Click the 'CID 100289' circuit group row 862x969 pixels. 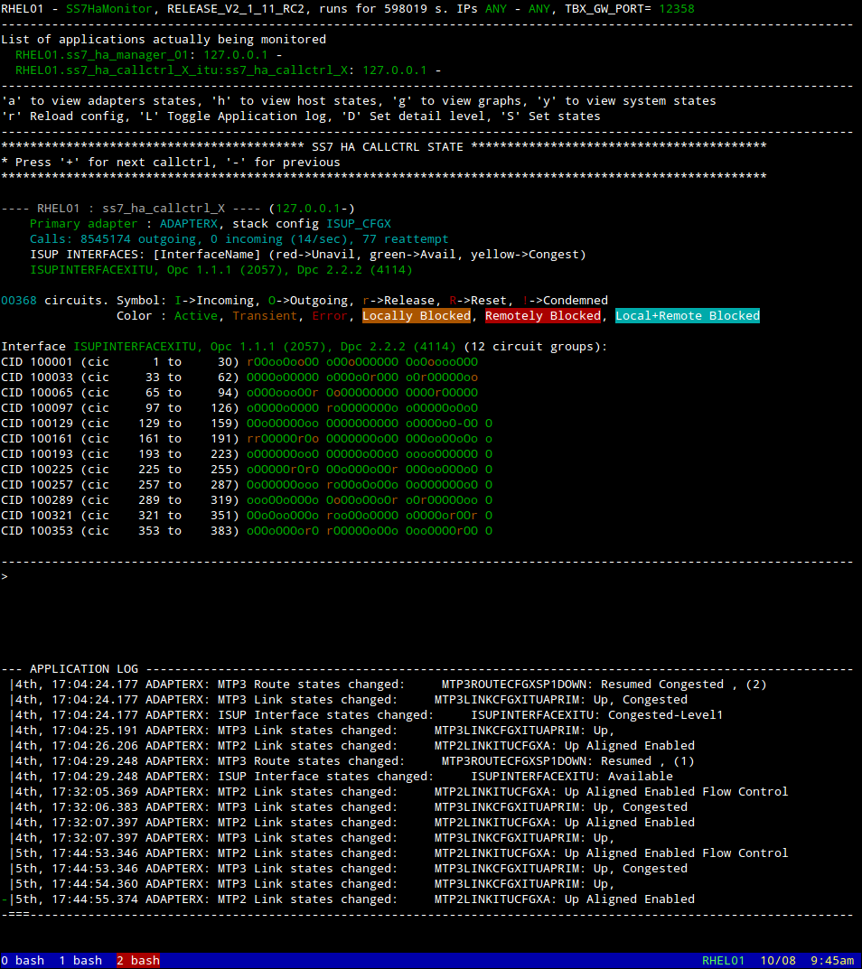(x=247, y=500)
